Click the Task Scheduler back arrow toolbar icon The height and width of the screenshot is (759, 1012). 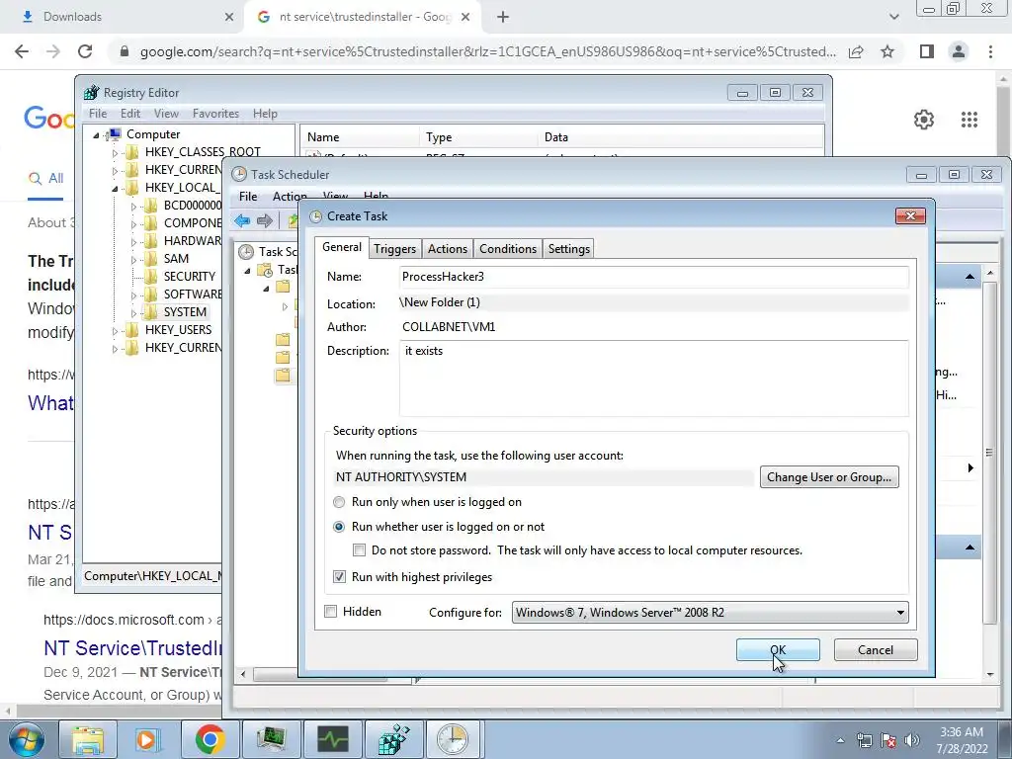tap(242, 220)
